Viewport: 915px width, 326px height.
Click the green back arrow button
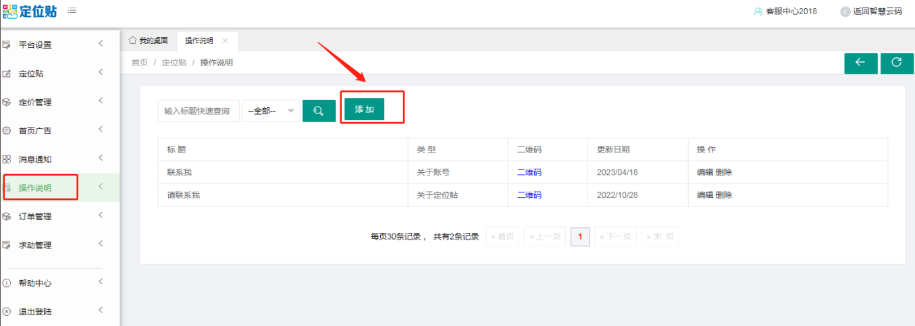tap(860, 63)
